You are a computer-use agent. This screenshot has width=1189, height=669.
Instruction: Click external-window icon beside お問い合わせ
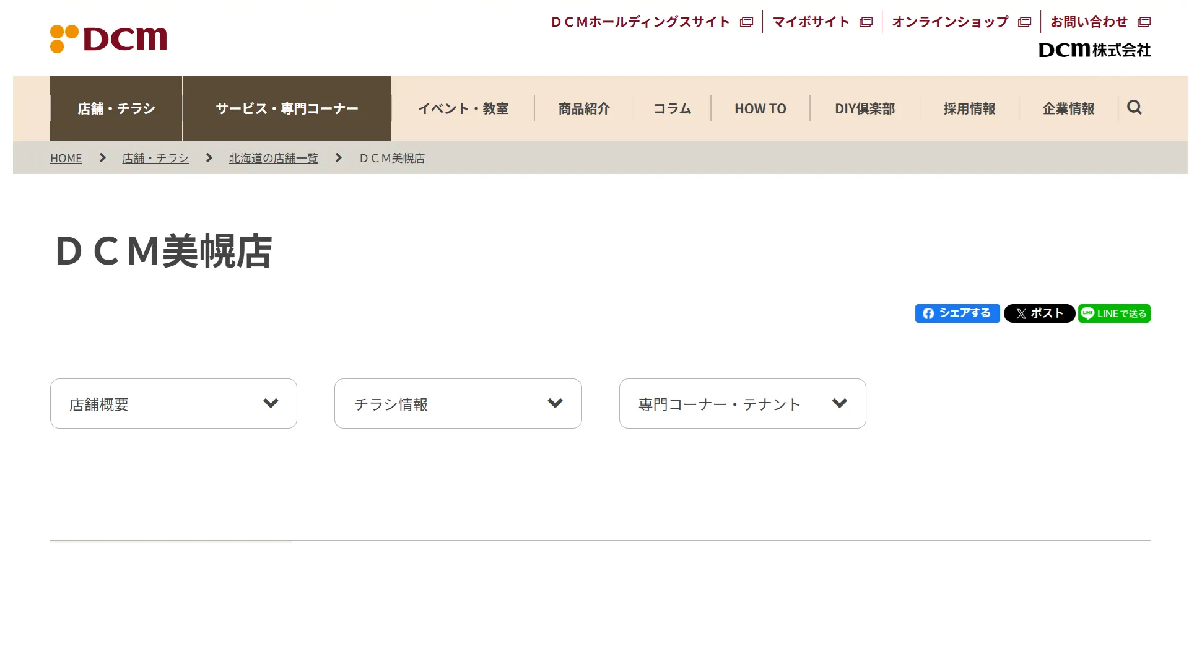[1144, 22]
